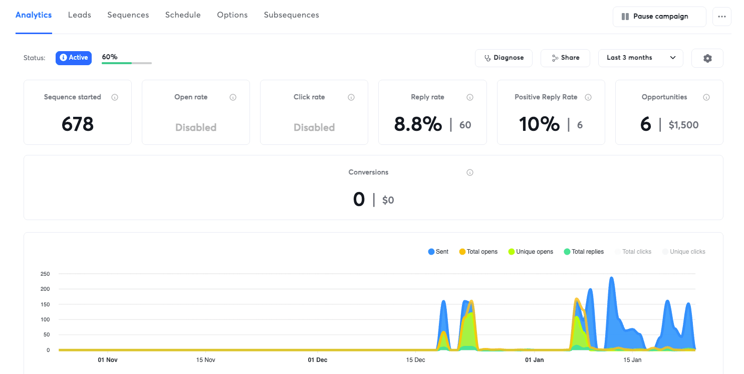Screen dimensions: 744x374
Task: Click the info icon beside Sequence started
Action: [115, 97]
